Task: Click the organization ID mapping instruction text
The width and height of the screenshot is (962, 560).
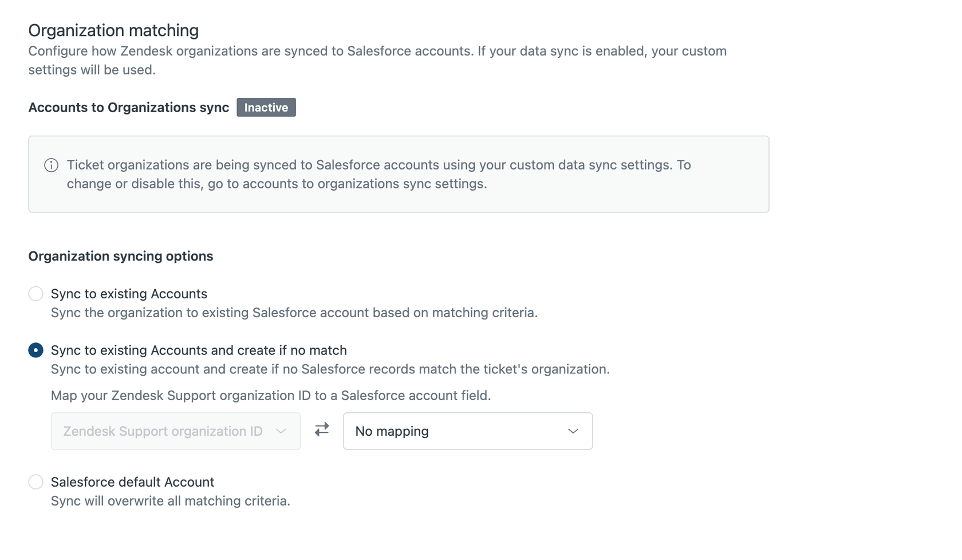Action: click(270, 395)
